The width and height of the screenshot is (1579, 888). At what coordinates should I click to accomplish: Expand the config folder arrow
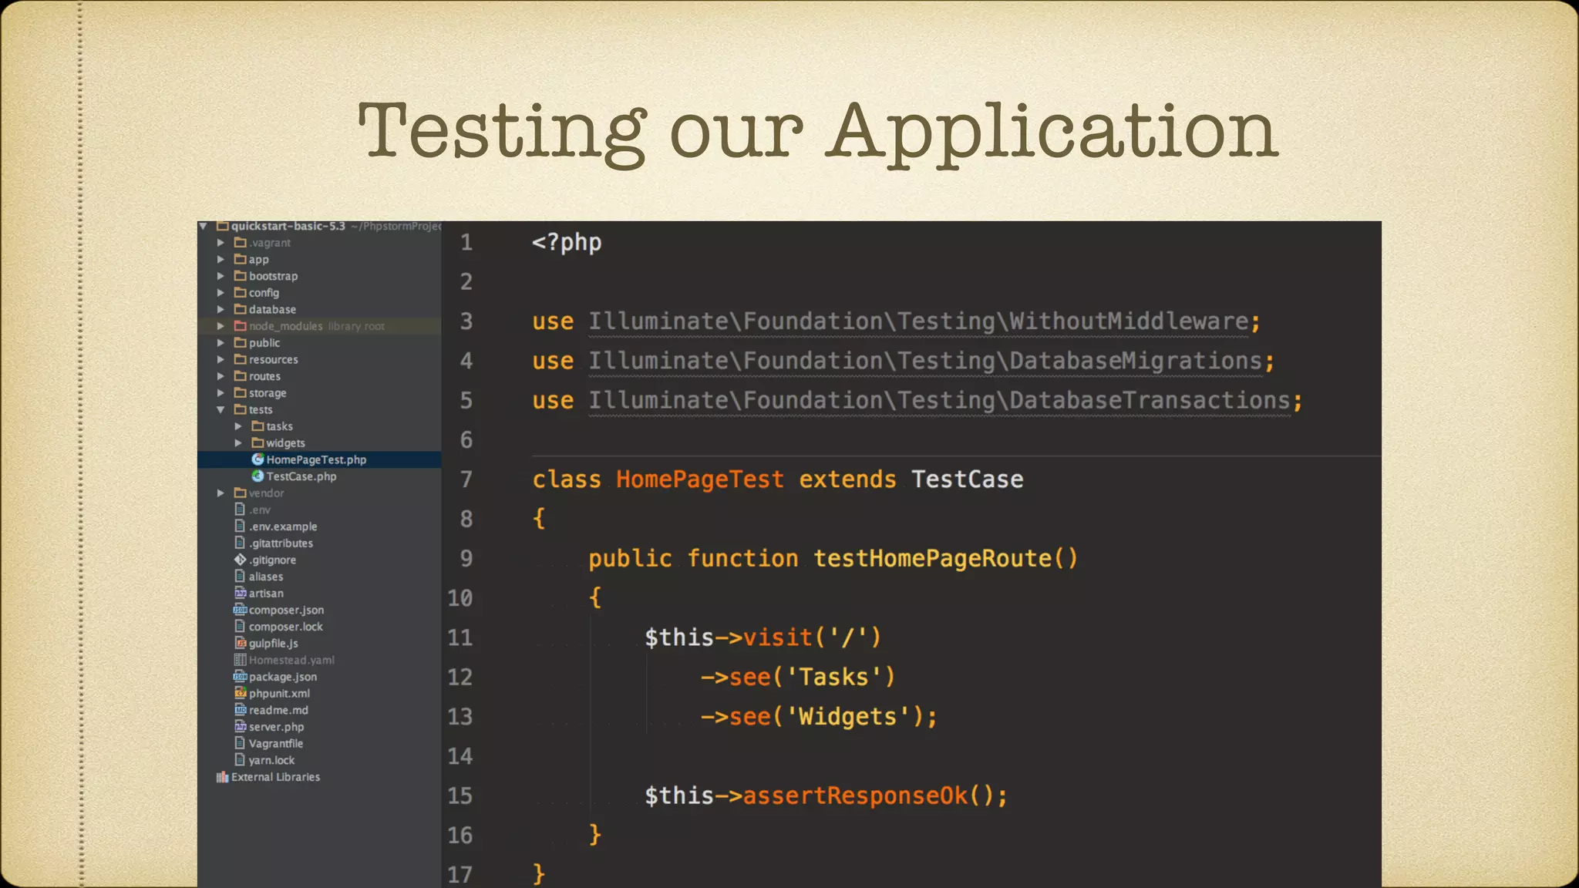221,293
